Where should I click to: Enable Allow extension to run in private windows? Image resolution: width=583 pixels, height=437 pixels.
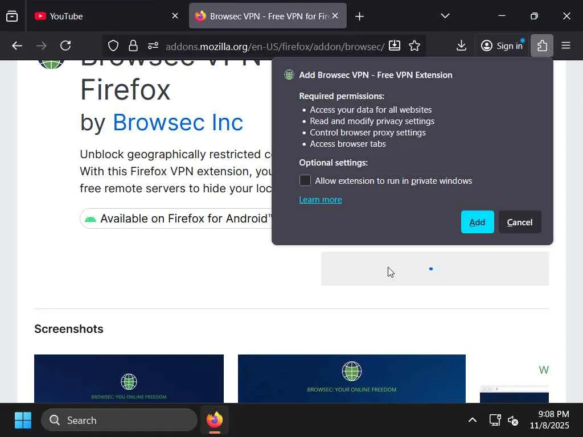(305, 180)
